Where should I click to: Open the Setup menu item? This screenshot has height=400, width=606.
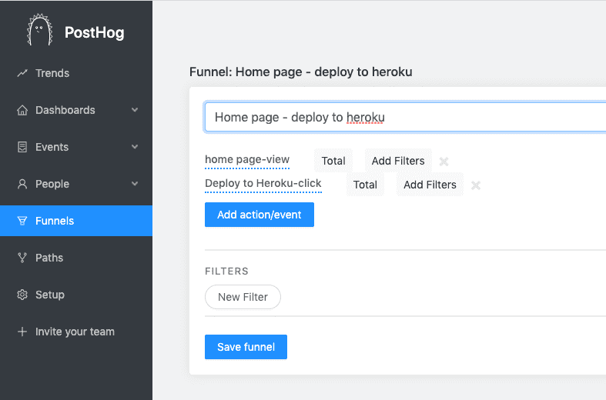(76, 295)
